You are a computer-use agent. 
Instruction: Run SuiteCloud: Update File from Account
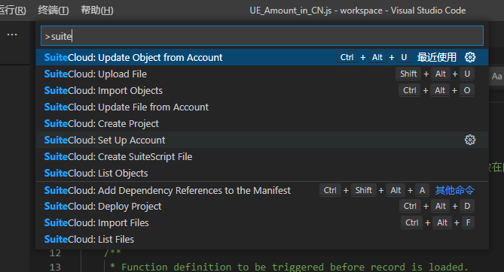tap(262, 107)
